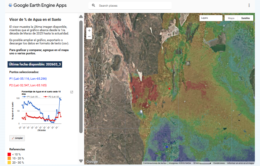Click the Combinaciones de teclas link
The height and width of the screenshot is (166, 260).
tap(155, 163)
